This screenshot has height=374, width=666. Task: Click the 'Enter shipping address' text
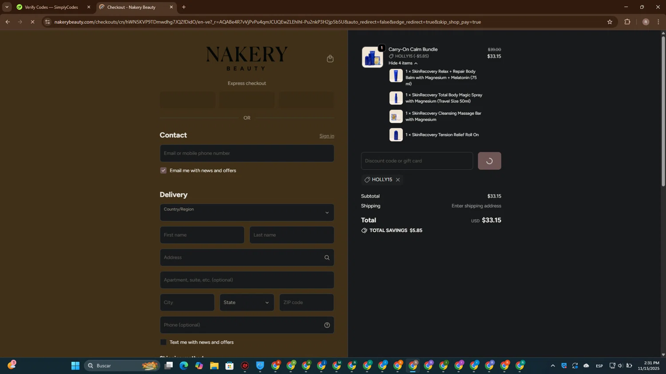(x=476, y=206)
